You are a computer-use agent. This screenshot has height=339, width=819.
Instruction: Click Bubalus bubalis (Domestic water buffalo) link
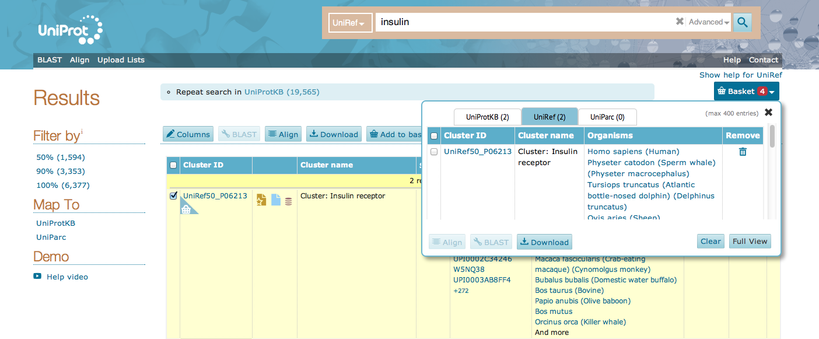tap(605, 280)
